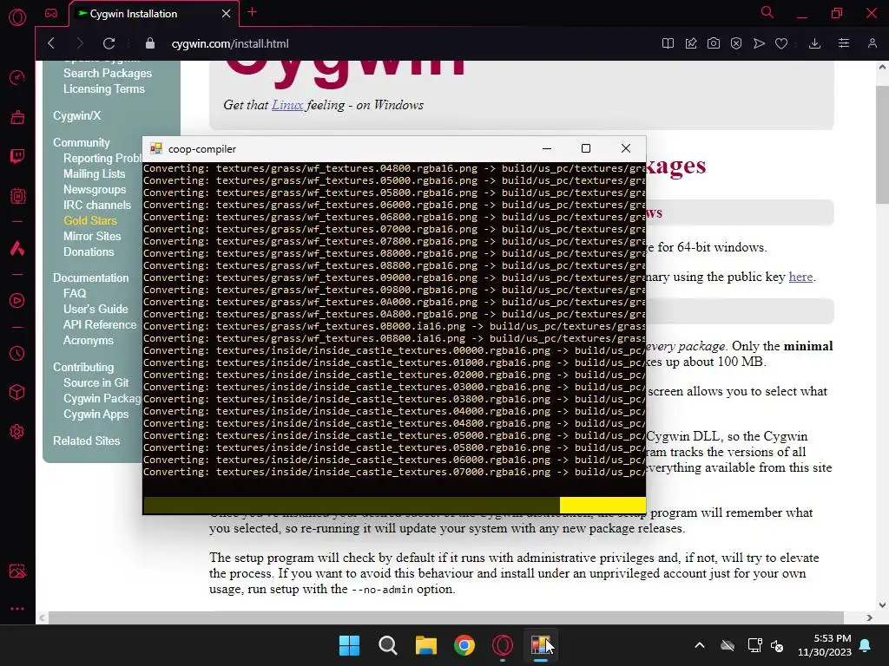Open the Donations link
Image resolution: width=889 pixels, height=666 pixels.
click(x=89, y=251)
